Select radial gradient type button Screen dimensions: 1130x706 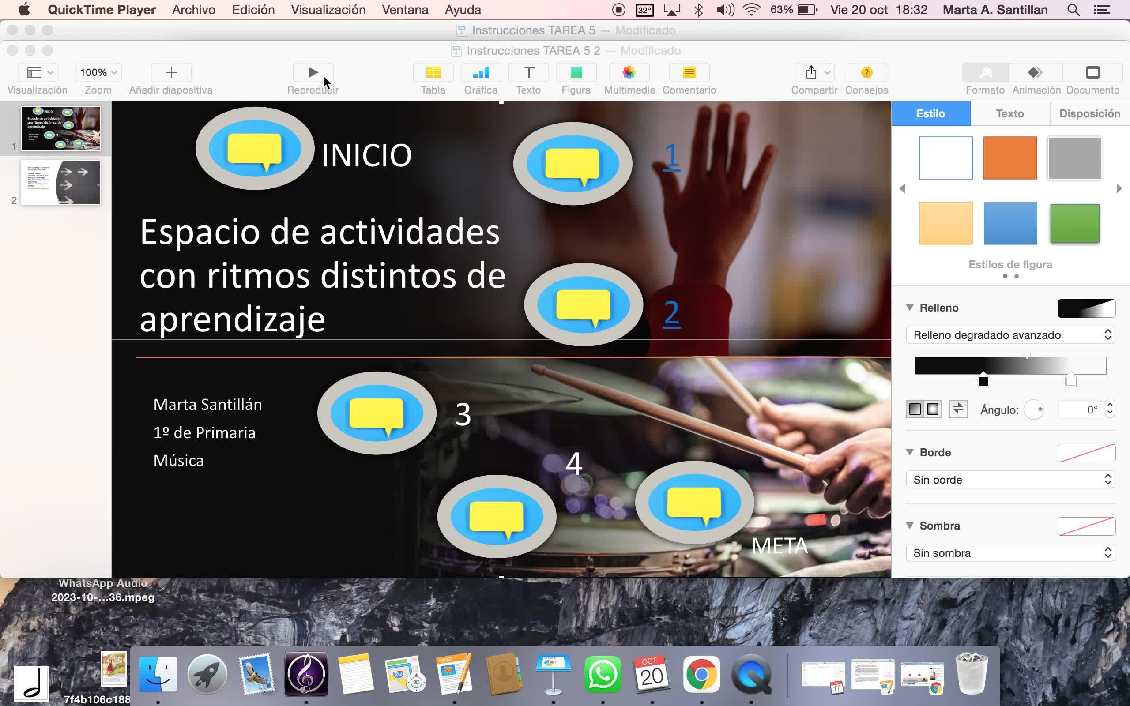tap(933, 409)
